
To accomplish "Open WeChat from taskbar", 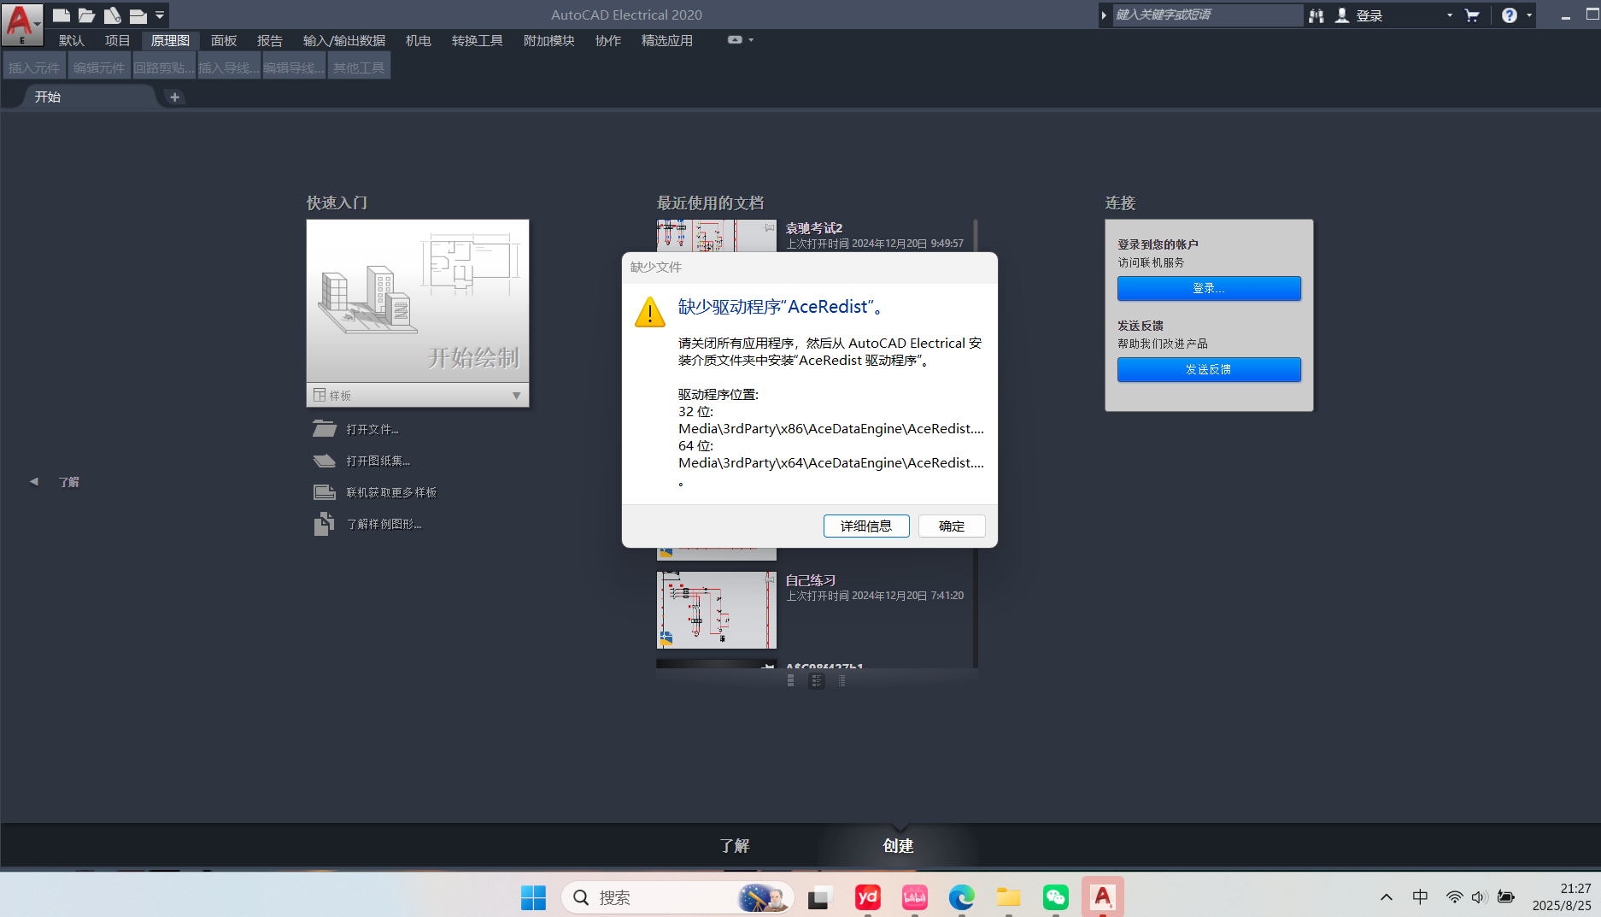I will tap(1055, 897).
